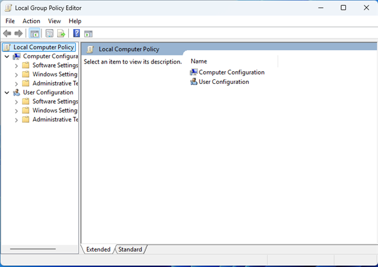Expand Administrative Templates under Computer Configuration
This screenshot has width=378, height=267.
point(16,83)
